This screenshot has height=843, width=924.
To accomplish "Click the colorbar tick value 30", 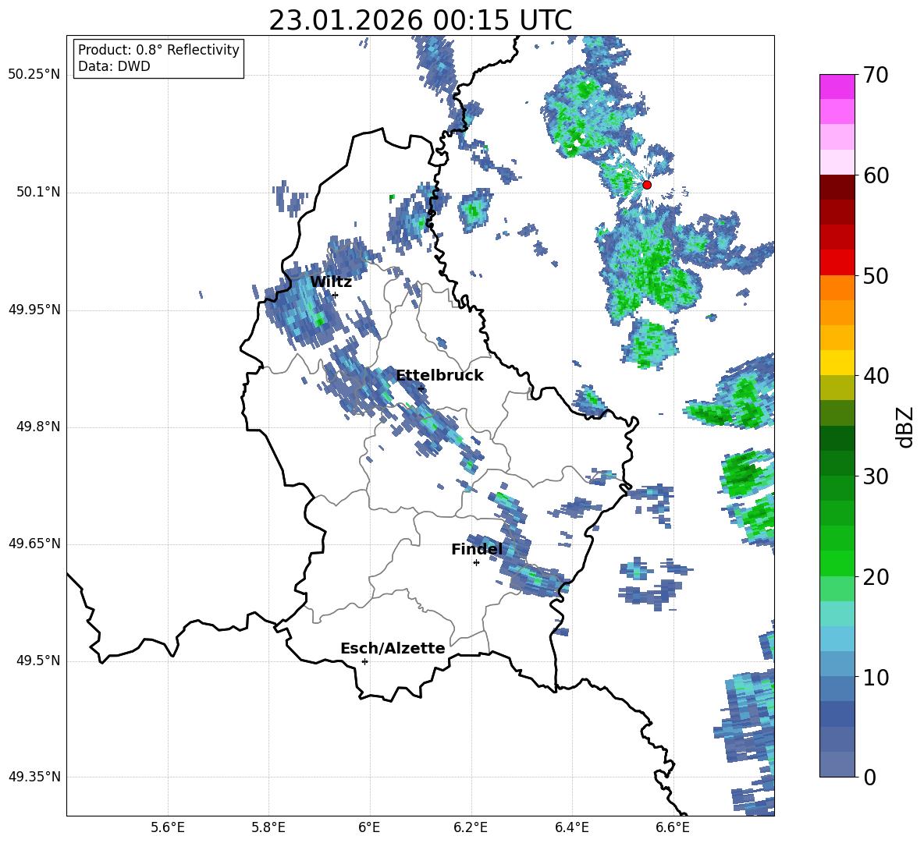I will pos(876,476).
